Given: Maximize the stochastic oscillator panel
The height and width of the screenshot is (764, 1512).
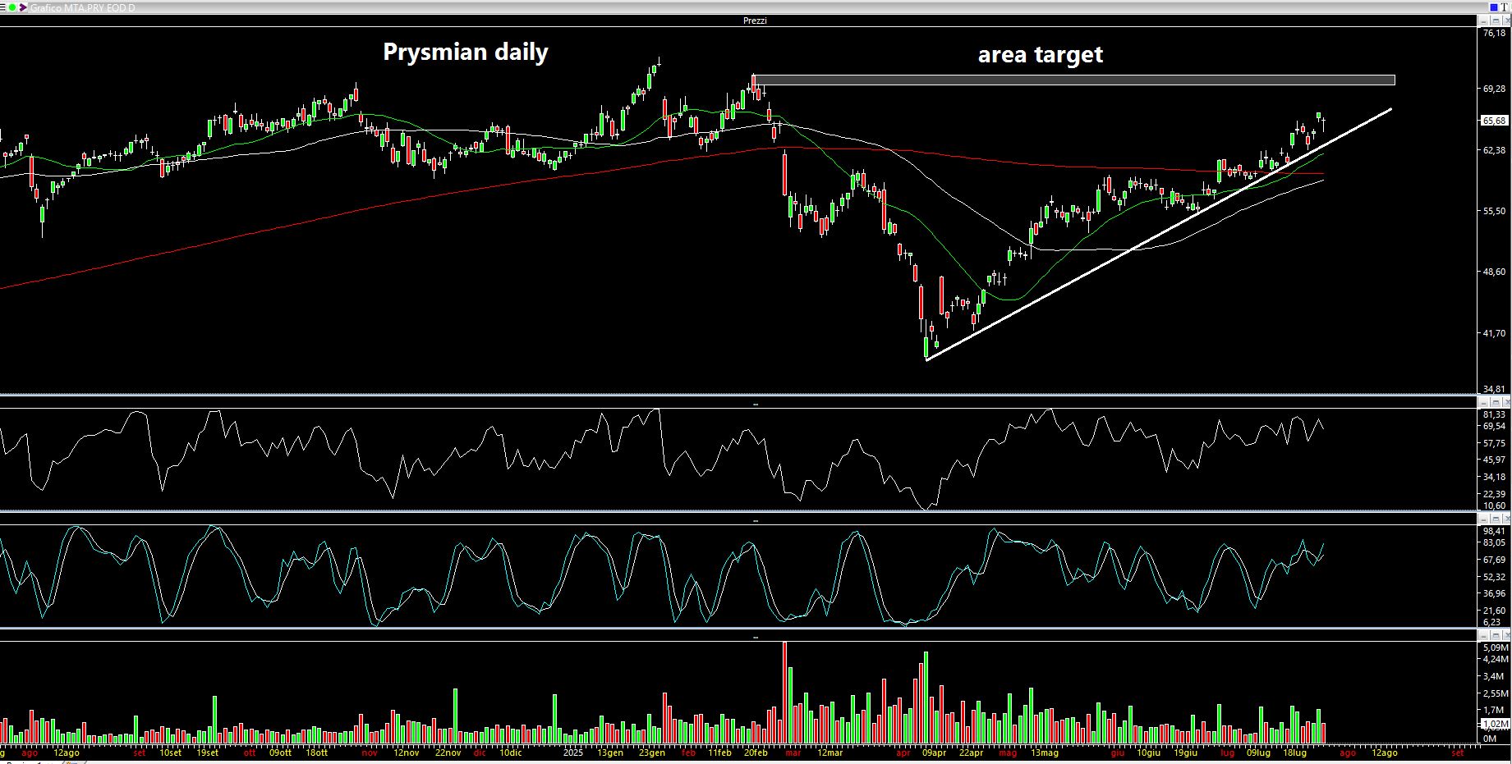Looking at the screenshot, I should coord(1496,519).
